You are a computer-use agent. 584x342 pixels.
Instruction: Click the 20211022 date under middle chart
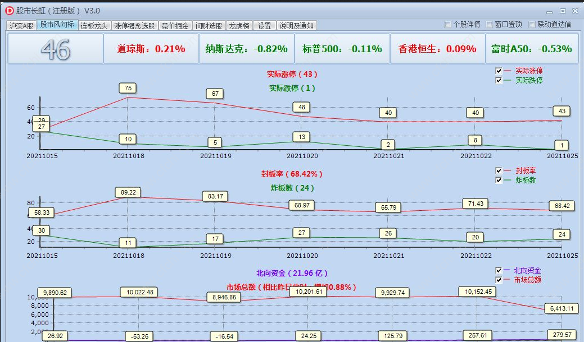(476, 256)
